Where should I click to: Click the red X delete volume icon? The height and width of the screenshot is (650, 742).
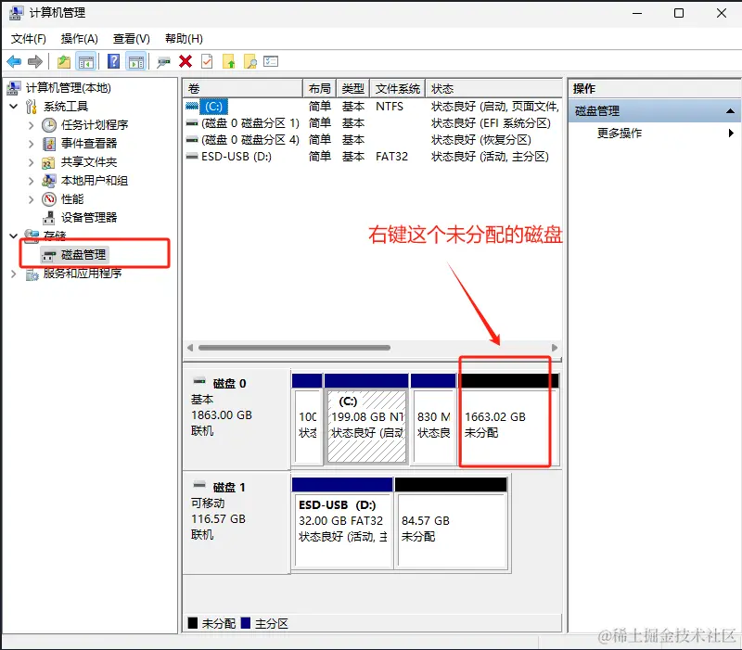[x=185, y=61]
